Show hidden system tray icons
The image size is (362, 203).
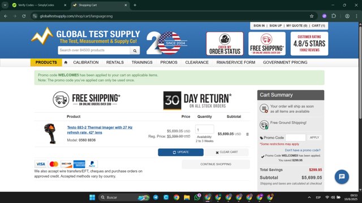pyautogui.click(x=309, y=197)
